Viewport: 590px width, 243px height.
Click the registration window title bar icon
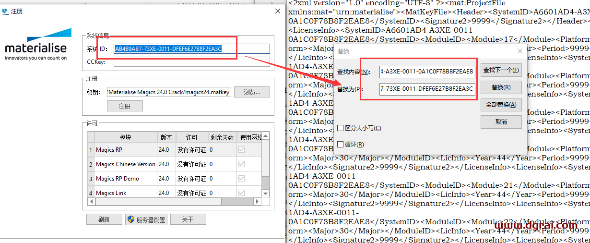(5, 11)
